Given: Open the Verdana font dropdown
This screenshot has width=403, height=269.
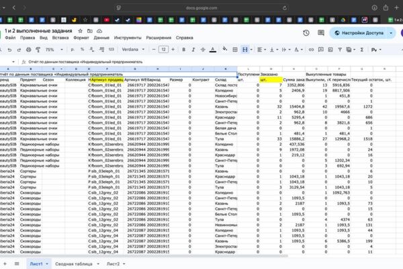Looking at the screenshot, I should click(x=133, y=49).
